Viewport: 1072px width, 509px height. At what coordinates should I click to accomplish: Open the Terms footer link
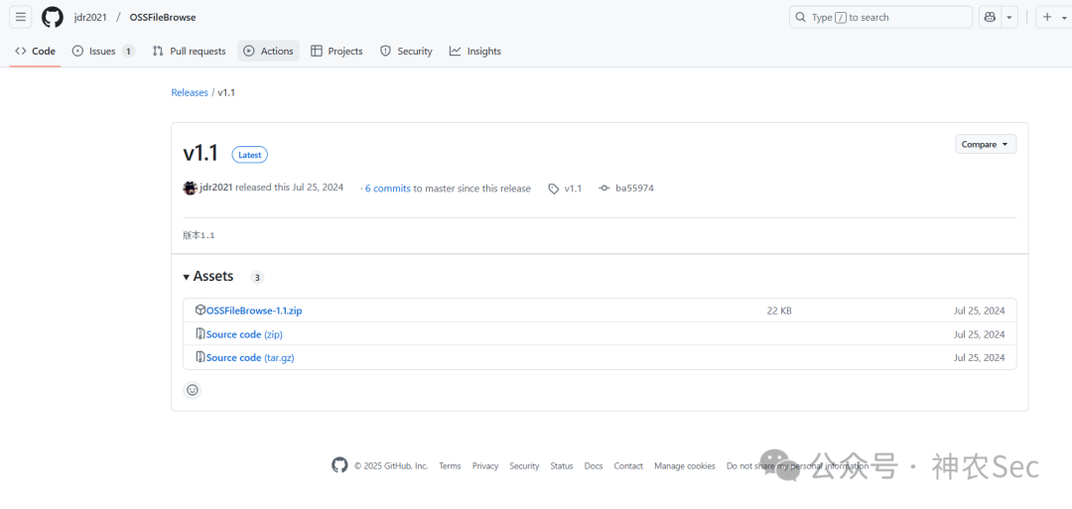click(450, 466)
